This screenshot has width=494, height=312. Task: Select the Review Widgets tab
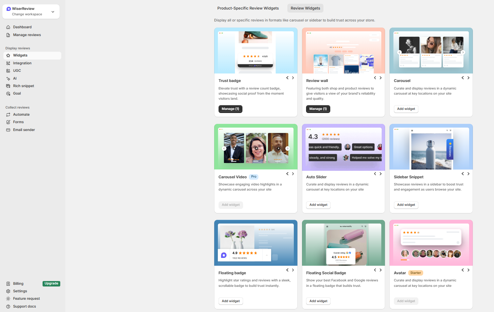305,8
